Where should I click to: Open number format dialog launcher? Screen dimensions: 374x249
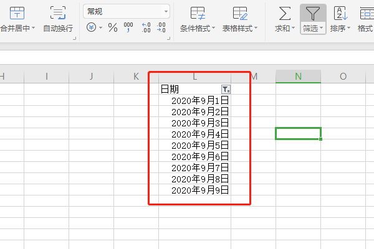[169, 38]
